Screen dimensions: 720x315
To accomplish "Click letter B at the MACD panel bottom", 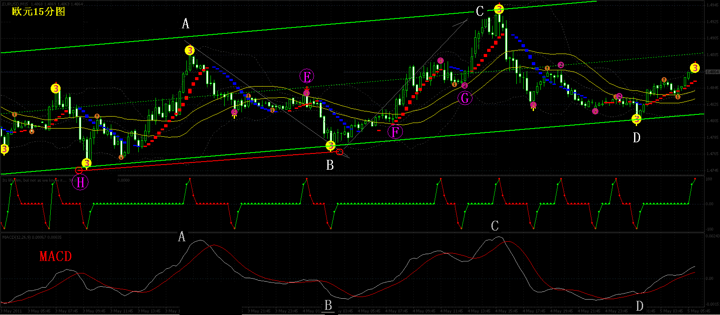I will 329,305.
